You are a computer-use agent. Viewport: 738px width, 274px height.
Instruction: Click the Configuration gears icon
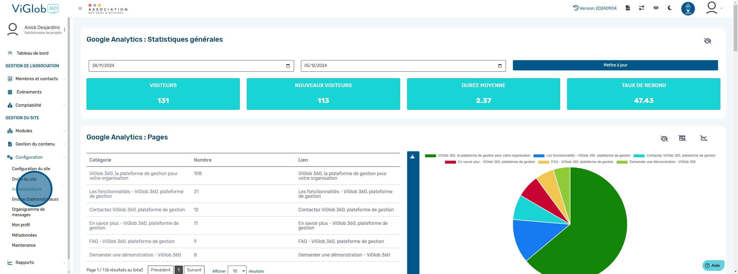(x=10, y=157)
